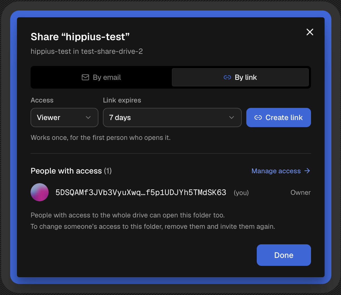Click the "Access" field label
341x295 pixels.
[42, 100]
